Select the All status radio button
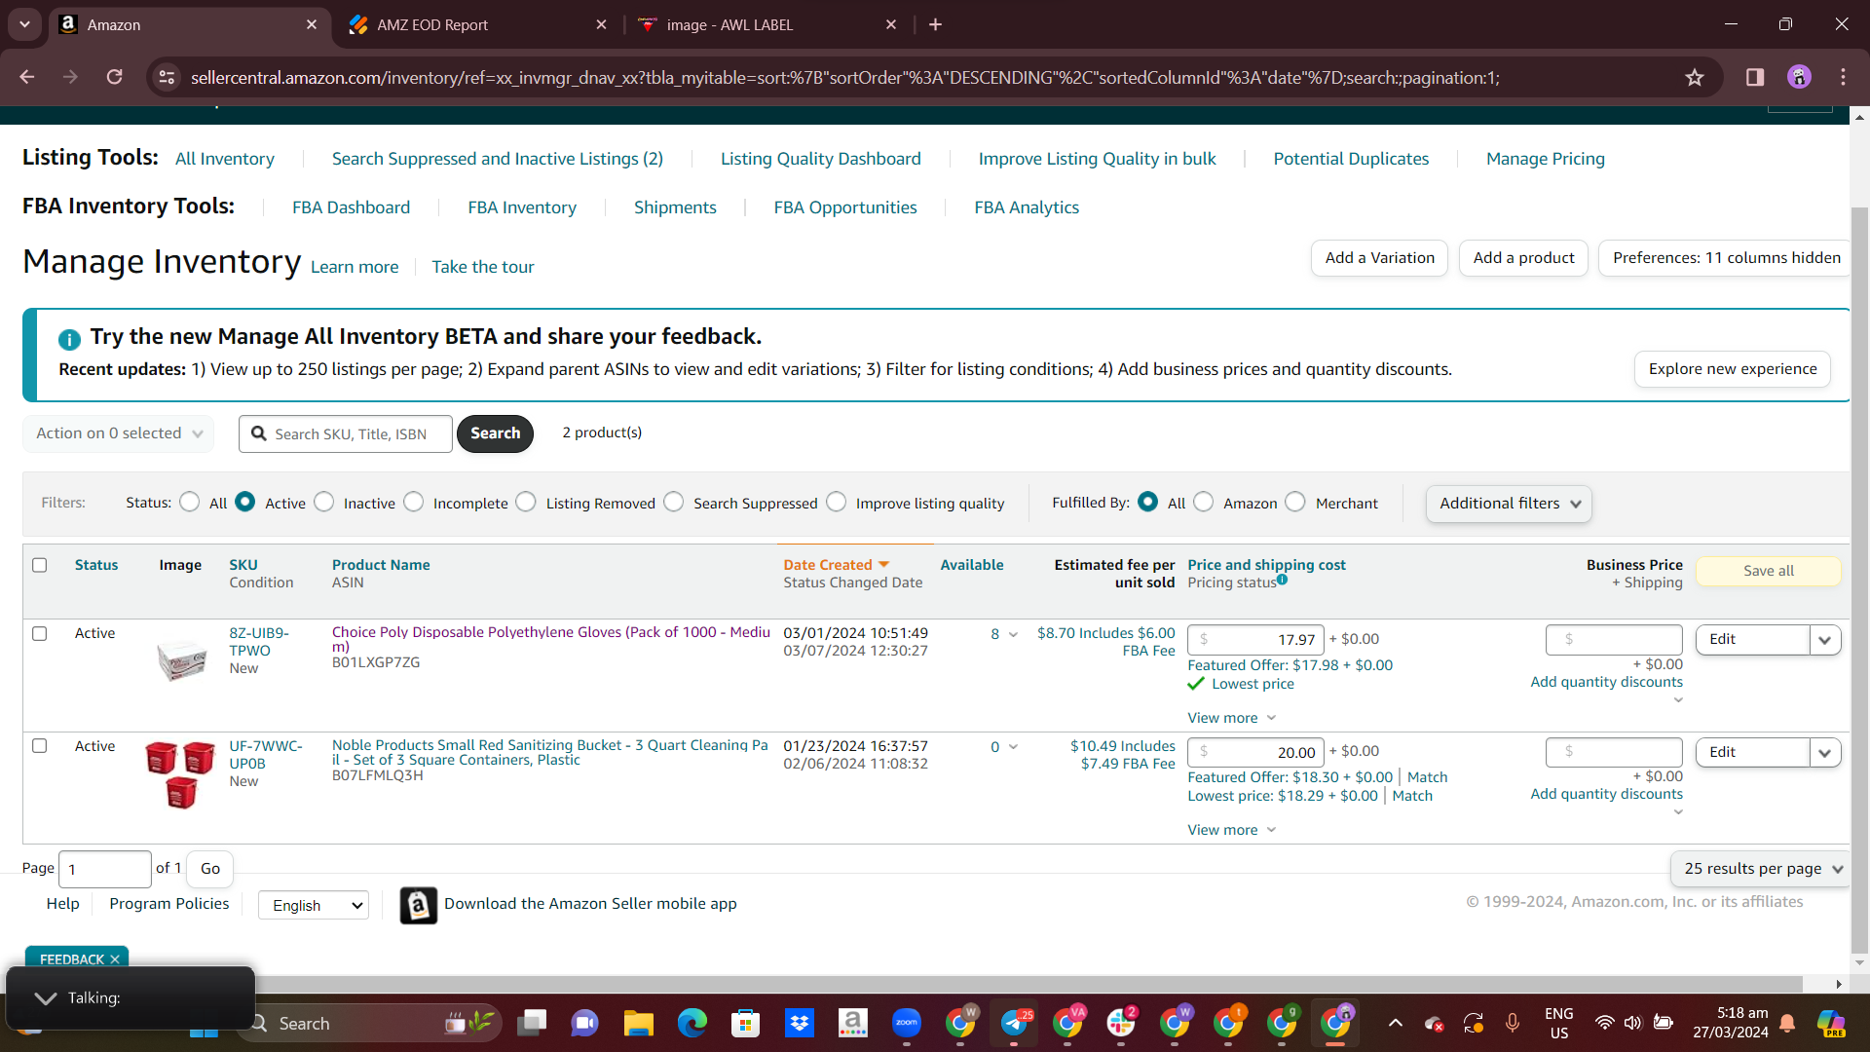The width and height of the screenshot is (1870, 1052). pyautogui.click(x=190, y=502)
